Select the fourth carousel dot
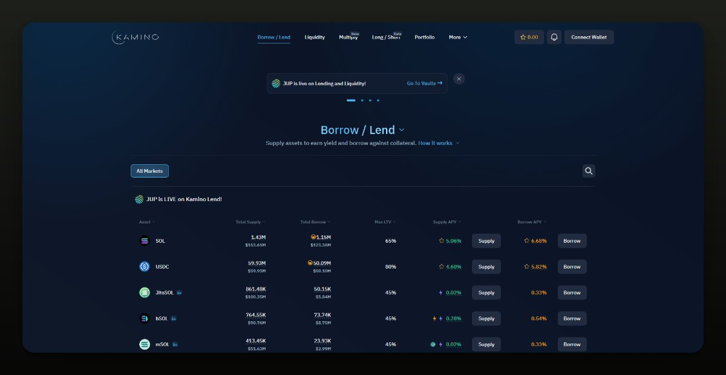Viewport: 726px width, 375px height. point(378,100)
